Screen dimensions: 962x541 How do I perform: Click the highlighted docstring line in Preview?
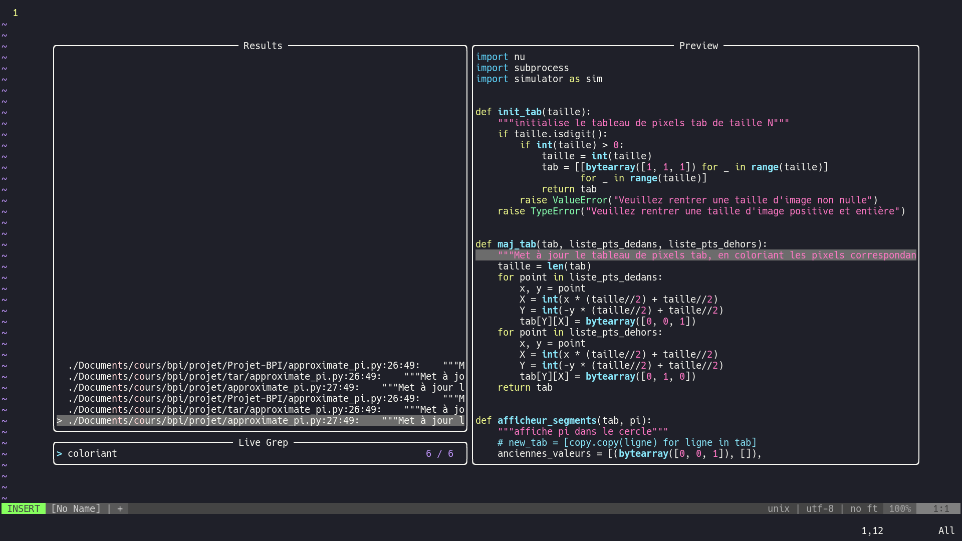[695, 255]
